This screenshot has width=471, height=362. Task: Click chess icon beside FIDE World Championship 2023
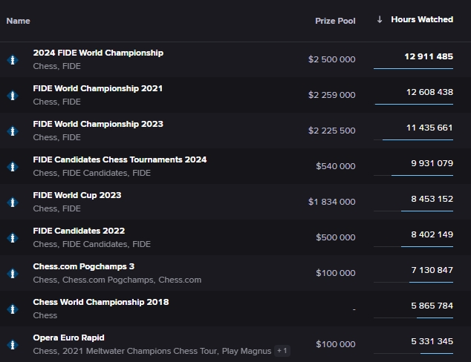click(x=13, y=131)
